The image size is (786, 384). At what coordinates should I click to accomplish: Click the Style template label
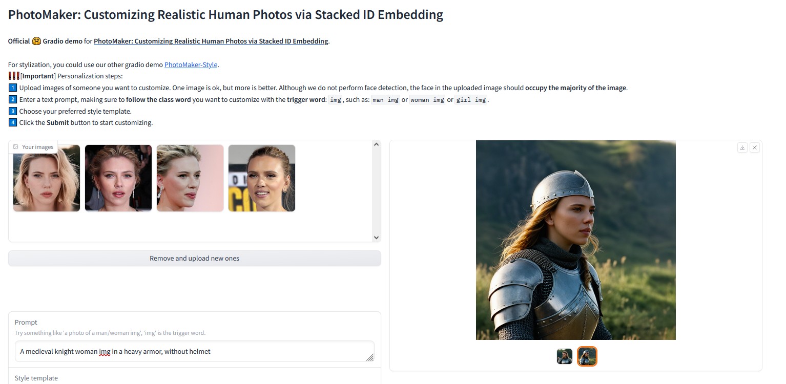point(36,378)
